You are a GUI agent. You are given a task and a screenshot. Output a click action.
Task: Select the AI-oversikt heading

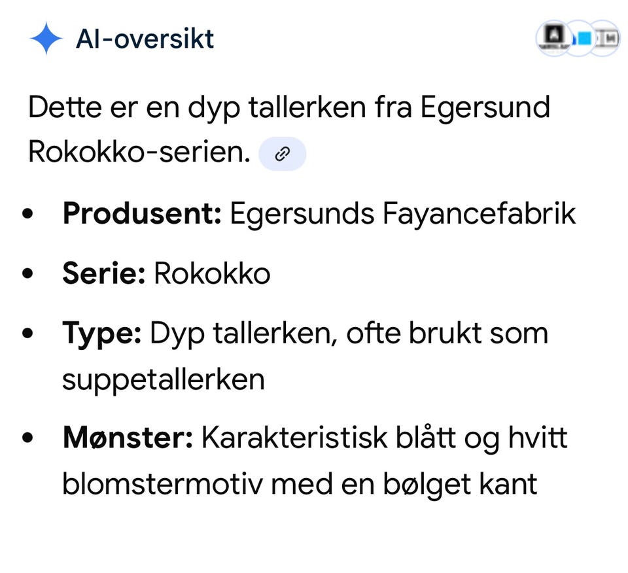pyautogui.click(x=145, y=39)
